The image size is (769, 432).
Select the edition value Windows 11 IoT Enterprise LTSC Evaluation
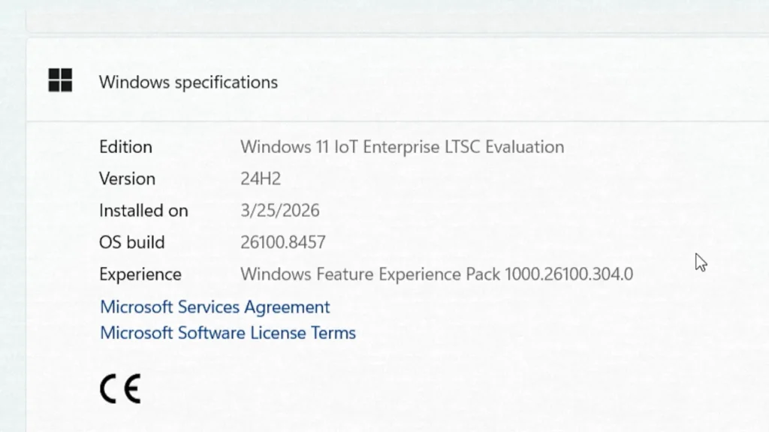403,147
